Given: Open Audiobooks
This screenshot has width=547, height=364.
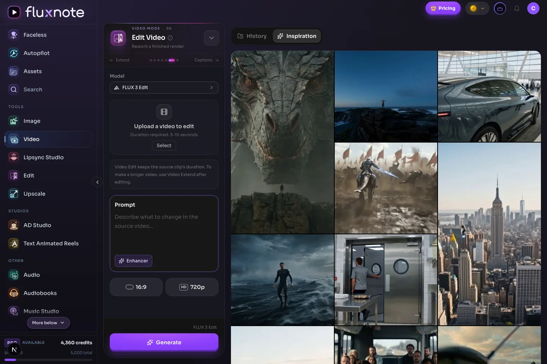Looking at the screenshot, I should (48, 293).
